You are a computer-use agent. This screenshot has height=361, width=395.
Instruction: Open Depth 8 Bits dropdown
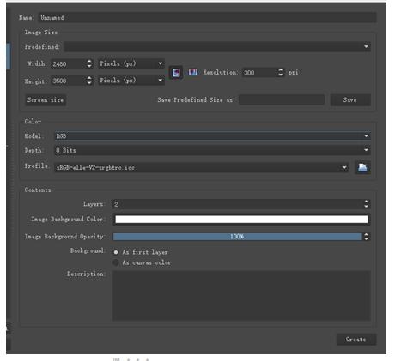212,150
